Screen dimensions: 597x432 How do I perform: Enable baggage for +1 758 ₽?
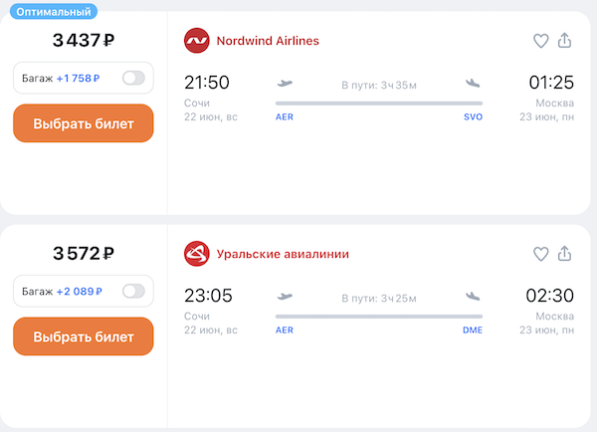click(132, 78)
